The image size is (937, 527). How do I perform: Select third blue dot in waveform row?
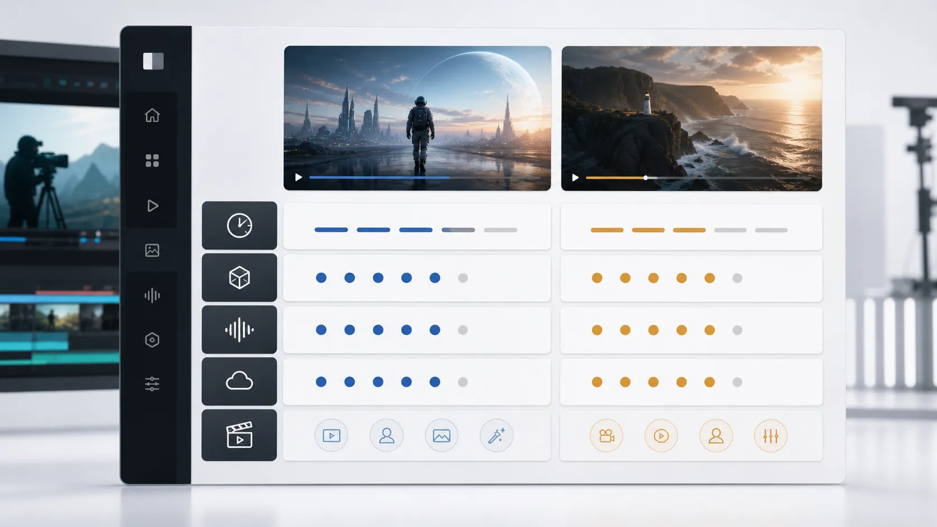pyautogui.click(x=378, y=330)
